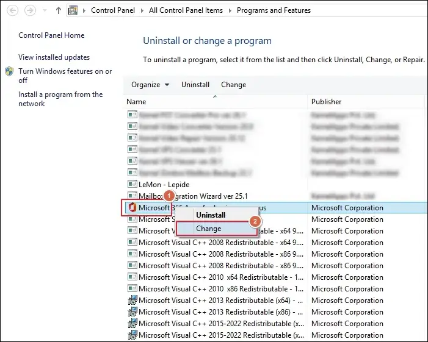The height and width of the screenshot is (342, 428).
Task: Navigate to Control Panel breadcrumb
Action: (x=113, y=10)
